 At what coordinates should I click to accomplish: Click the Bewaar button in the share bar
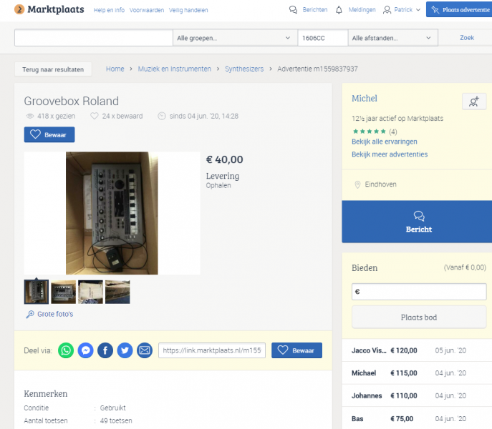tap(296, 350)
